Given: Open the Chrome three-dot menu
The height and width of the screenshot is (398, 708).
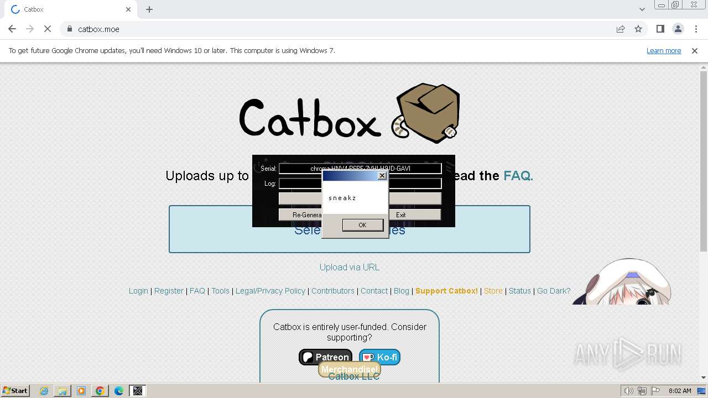Looking at the screenshot, I should click(x=696, y=29).
